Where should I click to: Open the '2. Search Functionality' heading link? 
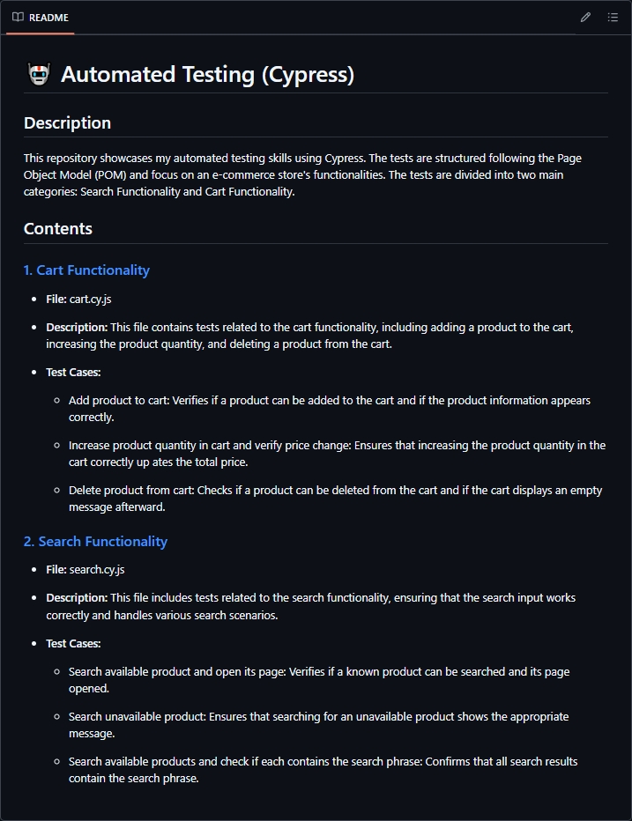pyautogui.click(x=95, y=542)
